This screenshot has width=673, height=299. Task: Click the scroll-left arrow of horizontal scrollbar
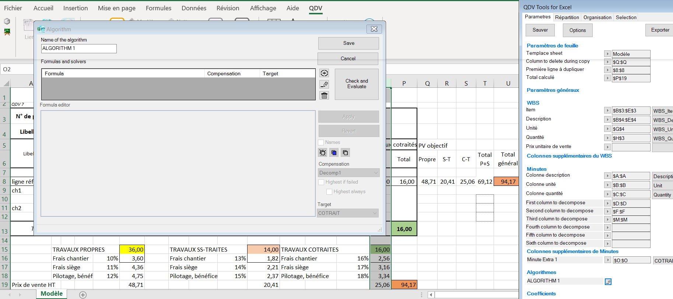(x=431, y=295)
